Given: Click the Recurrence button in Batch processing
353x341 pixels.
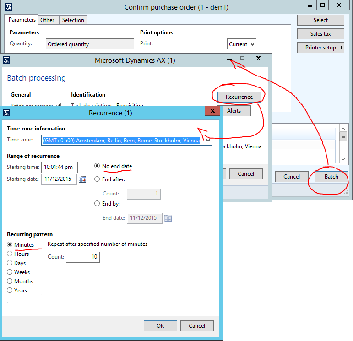Looking at the screenshot, I should point(239,97).
